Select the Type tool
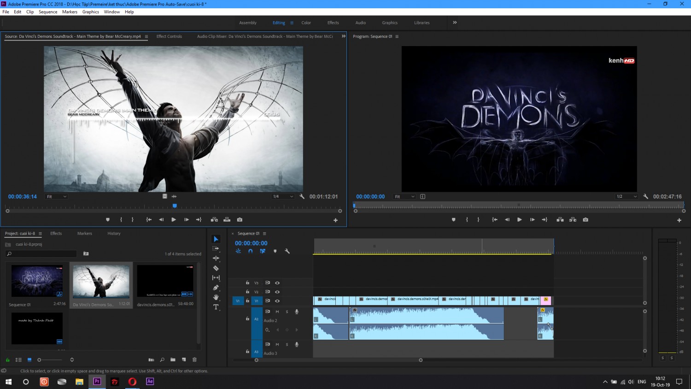This screenshot has height=389, width=691. 216,307
